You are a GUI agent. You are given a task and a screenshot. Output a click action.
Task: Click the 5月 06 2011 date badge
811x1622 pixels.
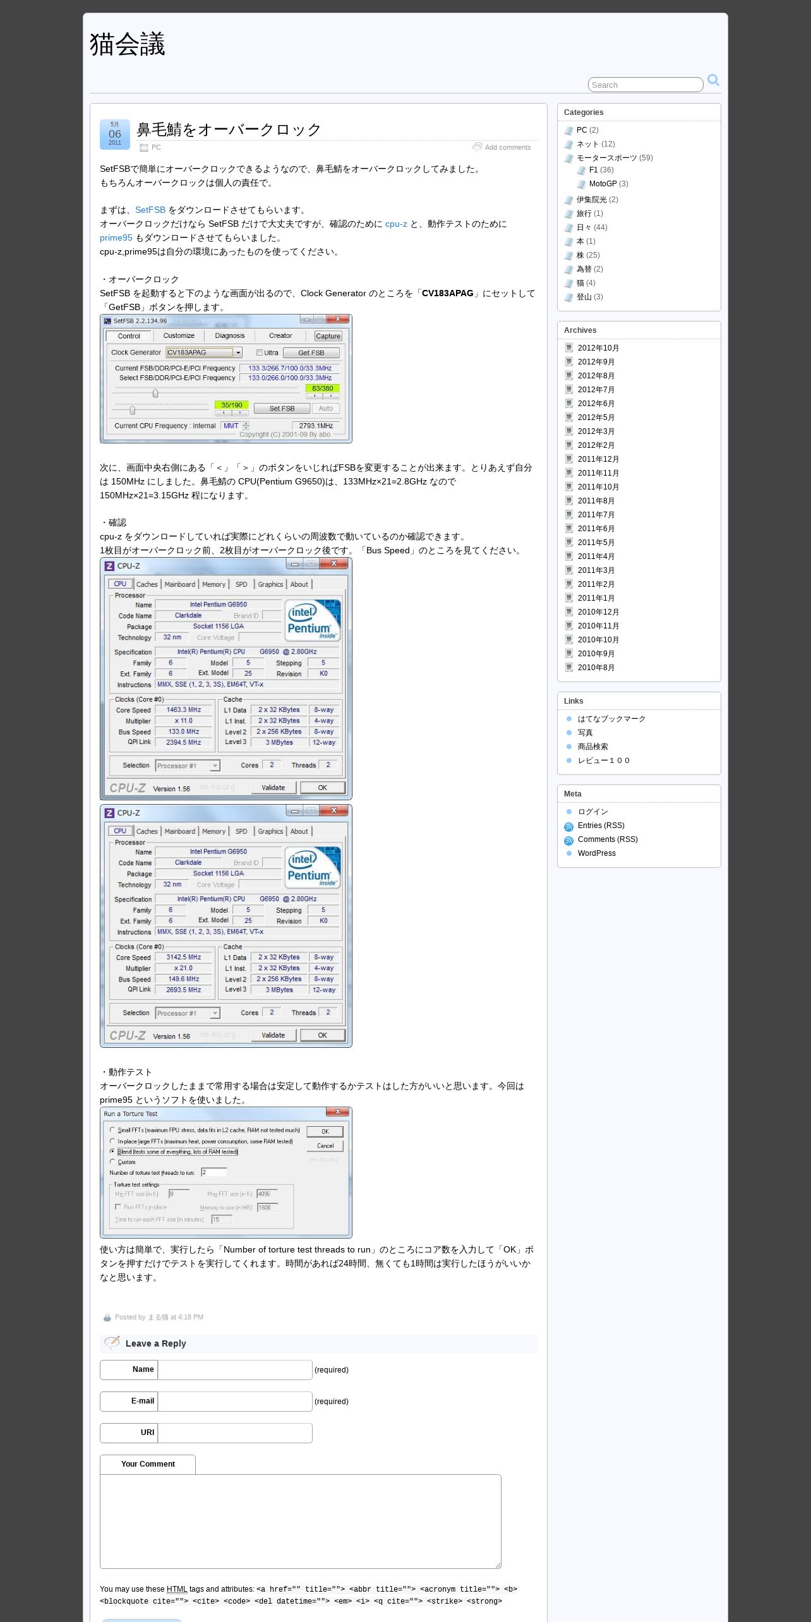pos(115,134)
